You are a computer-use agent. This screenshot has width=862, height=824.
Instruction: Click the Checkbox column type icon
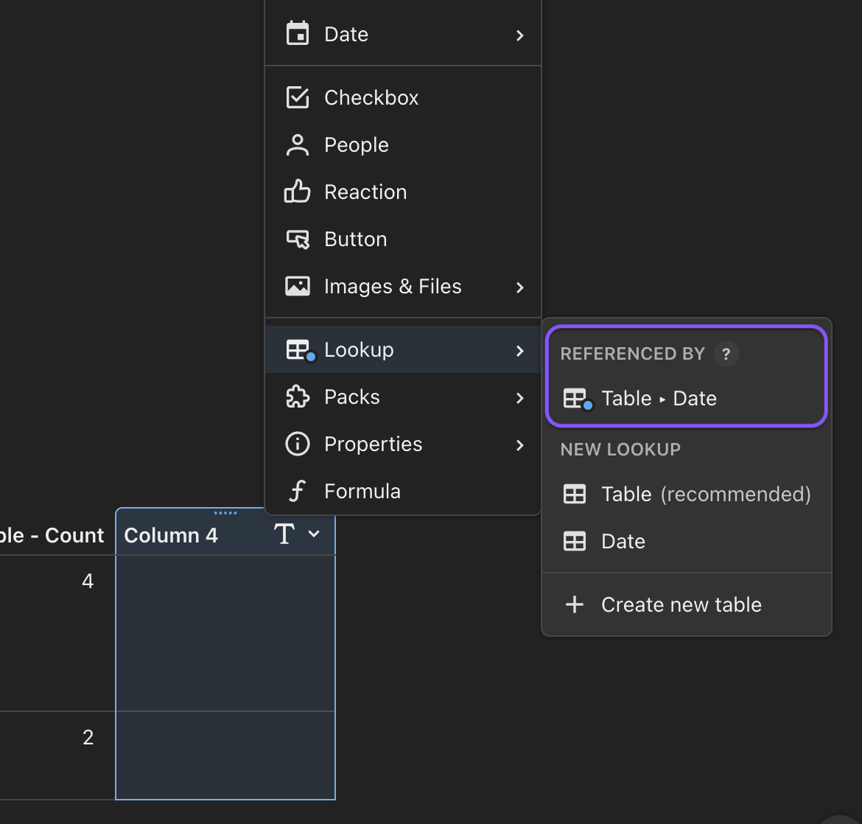[x=298, y=97]
